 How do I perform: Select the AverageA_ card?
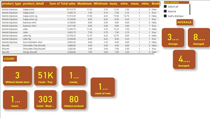point(184,59)
